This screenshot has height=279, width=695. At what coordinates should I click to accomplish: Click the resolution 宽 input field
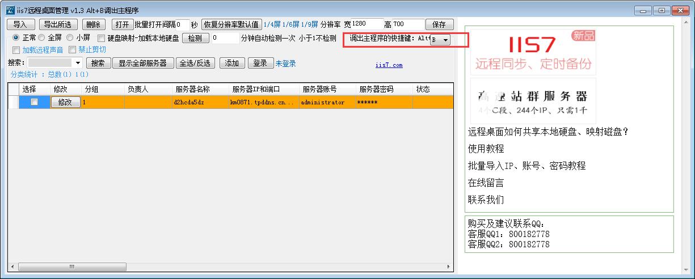366,24
